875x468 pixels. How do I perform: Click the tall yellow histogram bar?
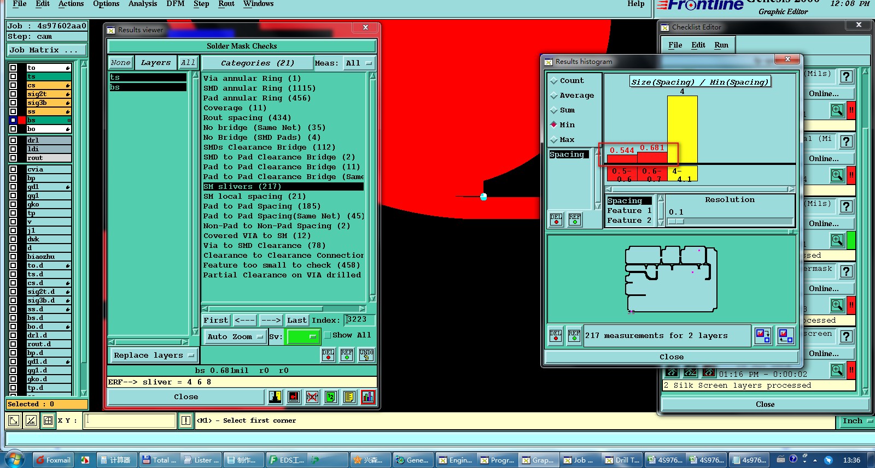tap(682, 129)
